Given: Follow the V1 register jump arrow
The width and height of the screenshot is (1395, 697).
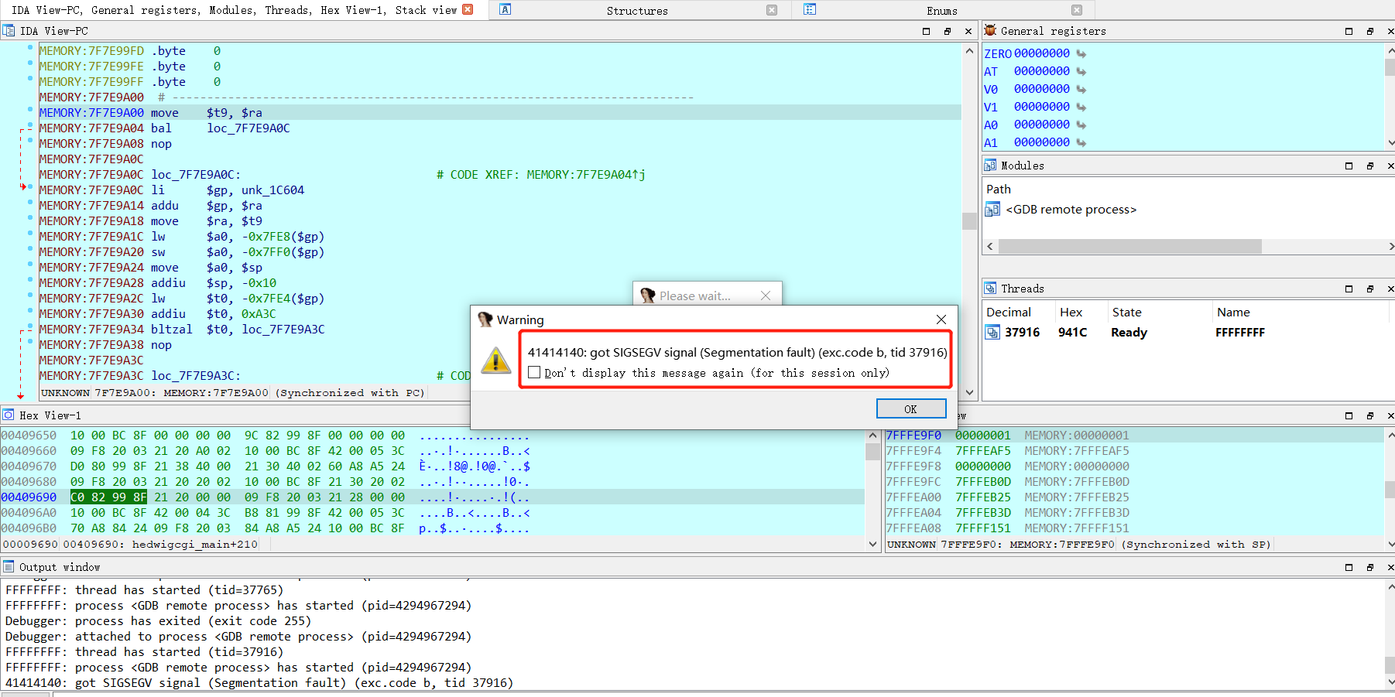Looking at the screenshot, I should pos(1081,108).
